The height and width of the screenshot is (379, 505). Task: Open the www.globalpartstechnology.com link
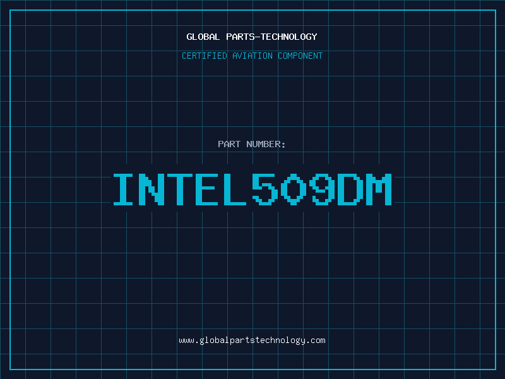point(252,340)
